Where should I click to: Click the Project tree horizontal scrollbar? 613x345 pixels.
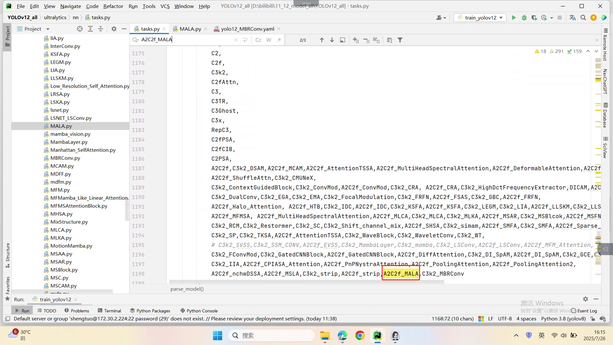pos(62,291)
